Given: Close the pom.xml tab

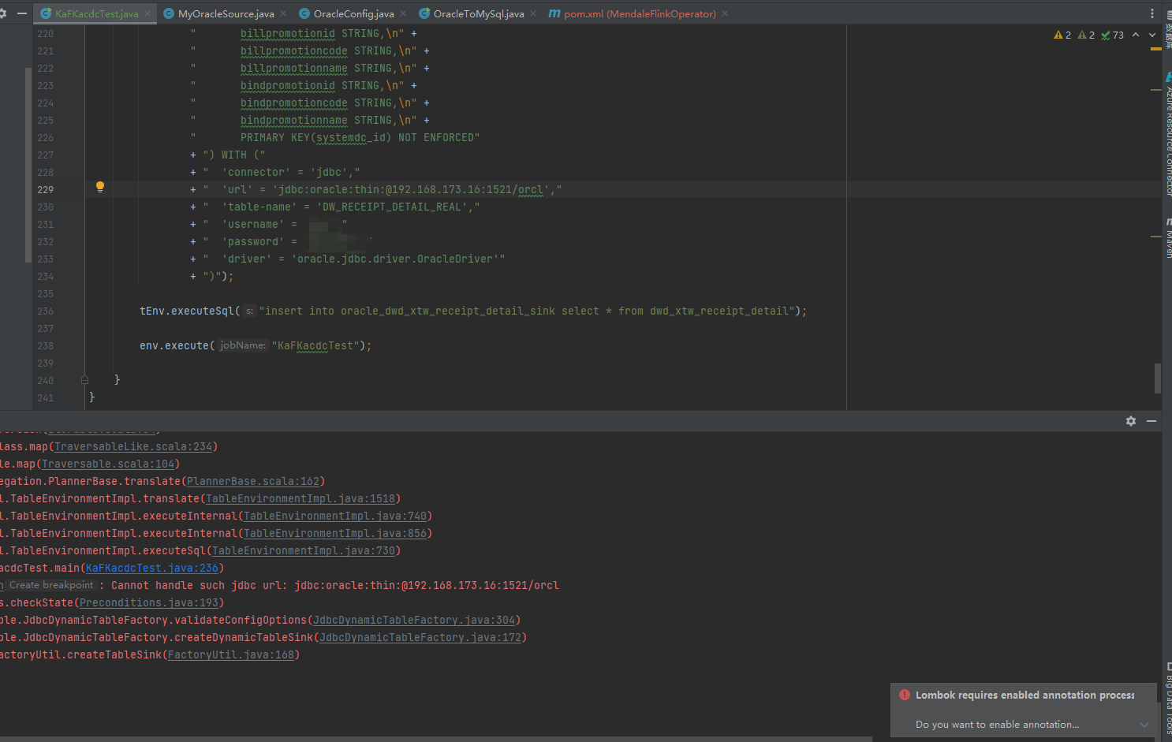Looking at the screenshot, I should click(725, 13).
